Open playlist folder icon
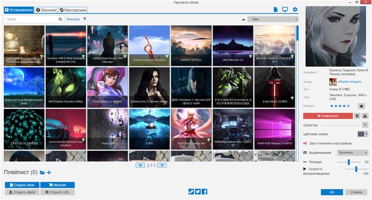The height and width of the screenshot is (200, 372). 42,172
